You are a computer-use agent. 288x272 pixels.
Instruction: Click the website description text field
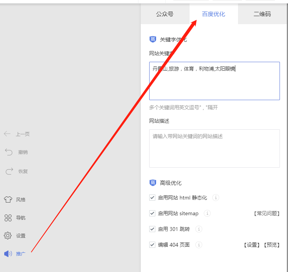pyautogui.click(x=214, y=148)
